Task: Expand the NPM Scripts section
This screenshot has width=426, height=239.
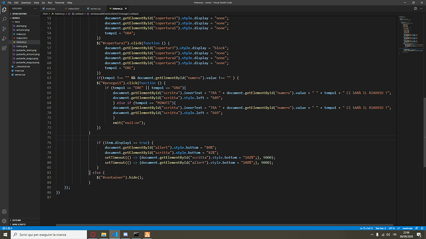Action: pyautogui.click(x=25, y=224)
